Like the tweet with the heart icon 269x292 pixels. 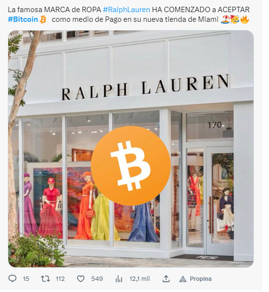coord(81,279)
